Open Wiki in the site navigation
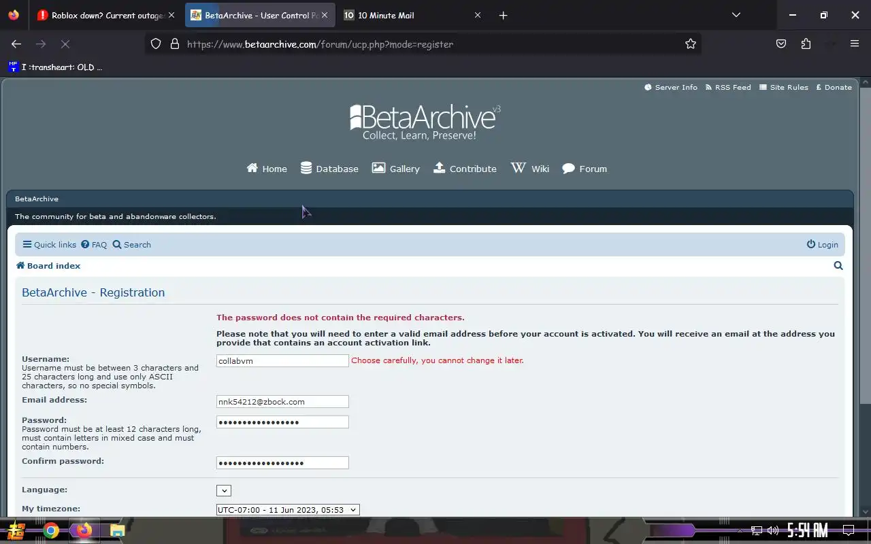The width and height of the screenshot is (871, 544). [x=530, y=169]
